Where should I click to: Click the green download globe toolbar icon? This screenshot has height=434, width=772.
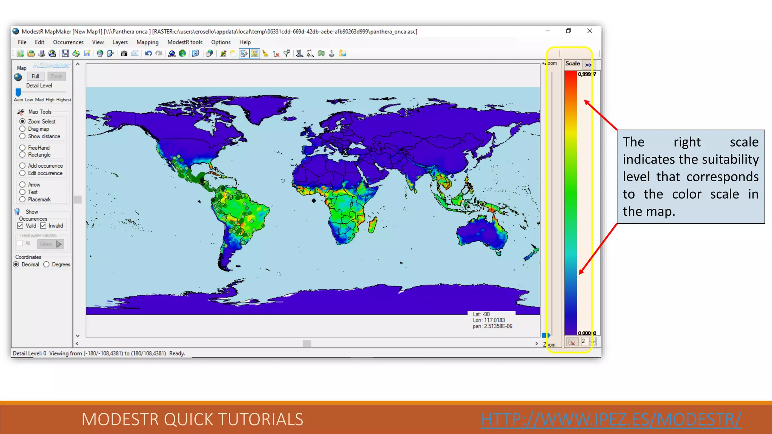pos(182,53)
